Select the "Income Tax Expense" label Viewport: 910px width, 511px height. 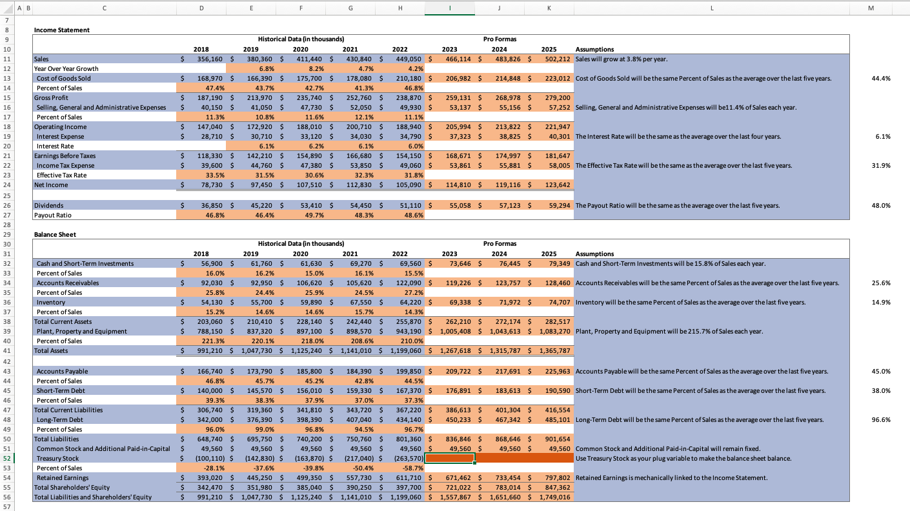66,165
